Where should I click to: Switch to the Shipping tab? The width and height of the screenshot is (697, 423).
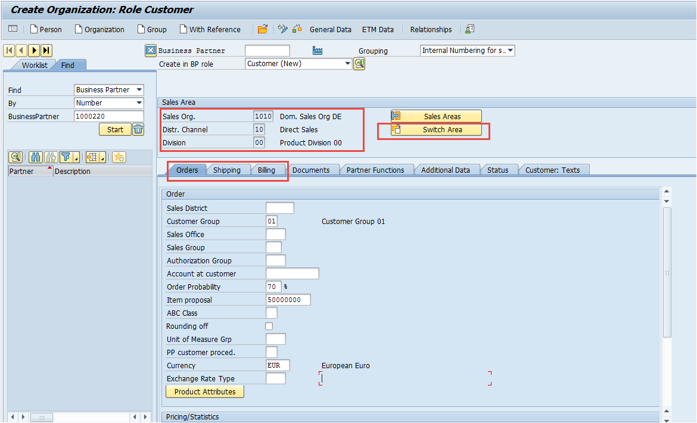227,170
